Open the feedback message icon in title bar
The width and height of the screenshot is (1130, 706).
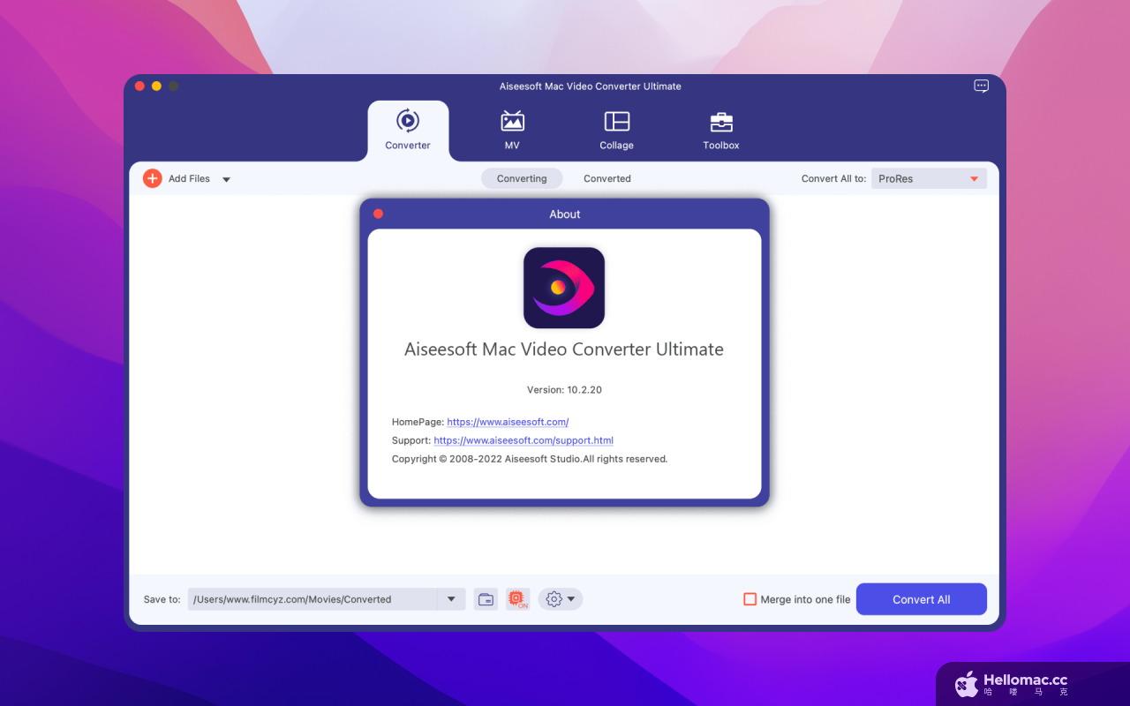[x=981, y=86]
